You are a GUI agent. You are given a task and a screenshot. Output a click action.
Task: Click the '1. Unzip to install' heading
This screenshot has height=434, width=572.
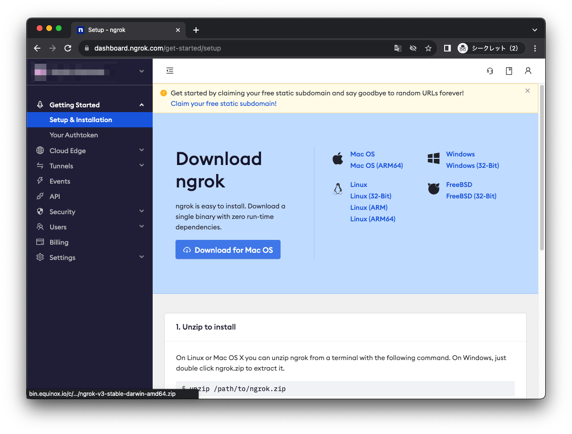(x=206, y=327)
